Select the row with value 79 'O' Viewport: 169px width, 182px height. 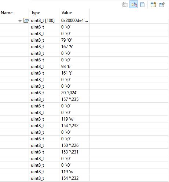point(84,40)
